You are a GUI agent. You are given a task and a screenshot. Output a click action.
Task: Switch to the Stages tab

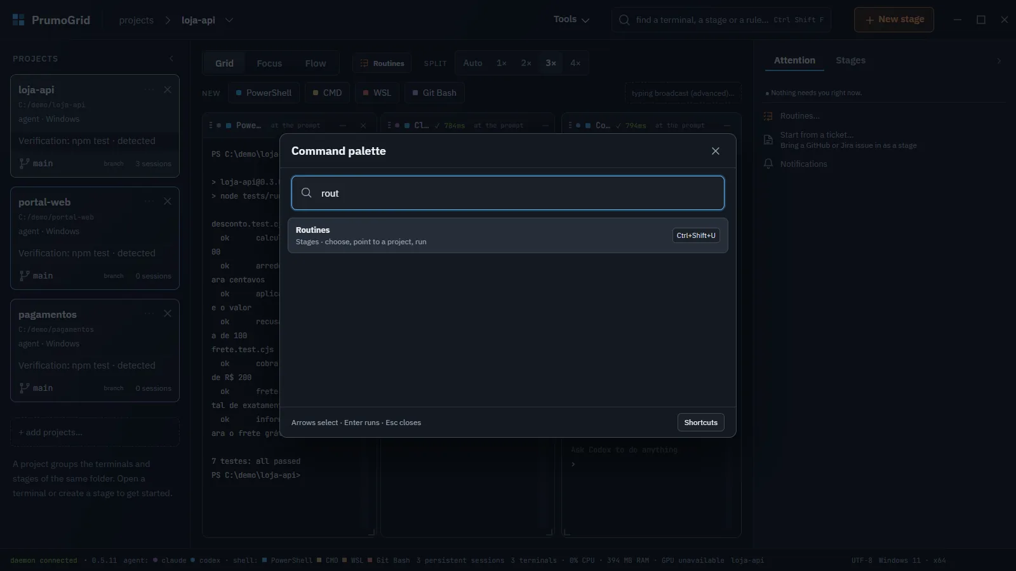click(x=851, y=60)
